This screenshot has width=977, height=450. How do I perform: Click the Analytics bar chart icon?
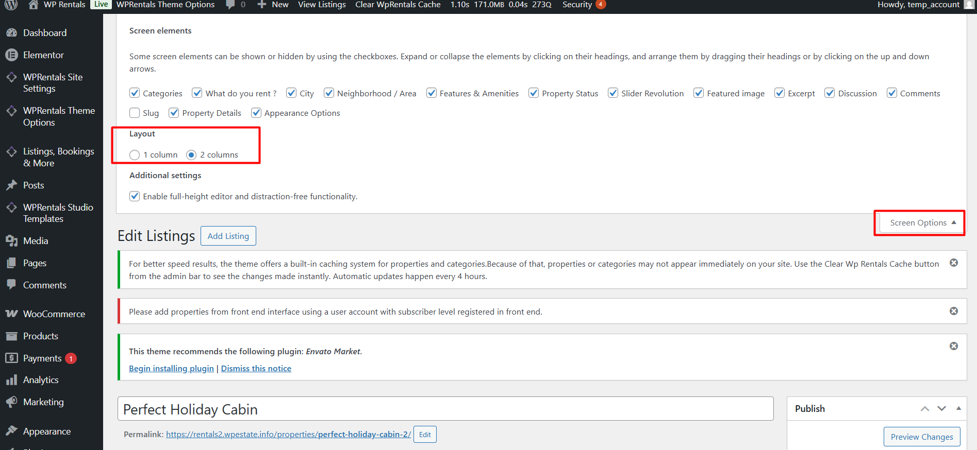click(x=11, y=380)
